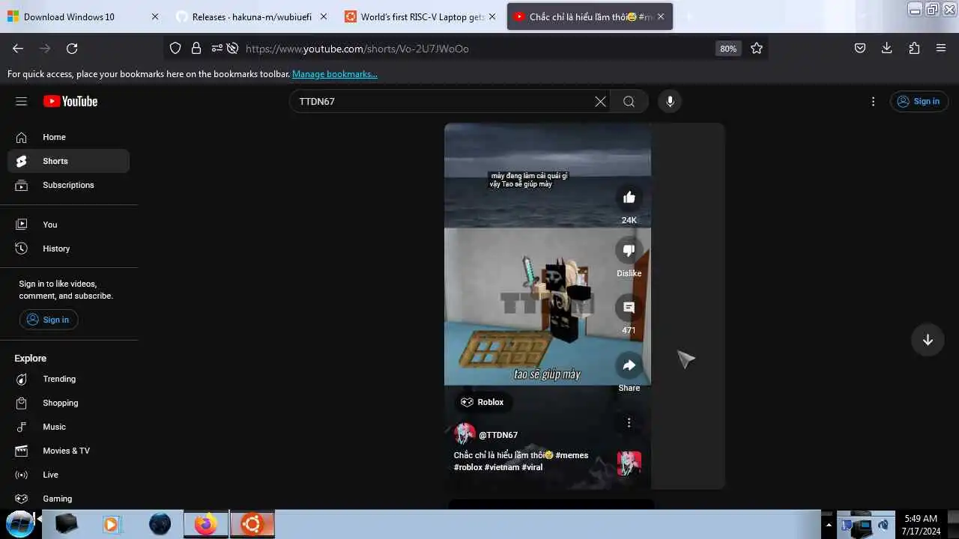Share the short video

pos(629,365)
